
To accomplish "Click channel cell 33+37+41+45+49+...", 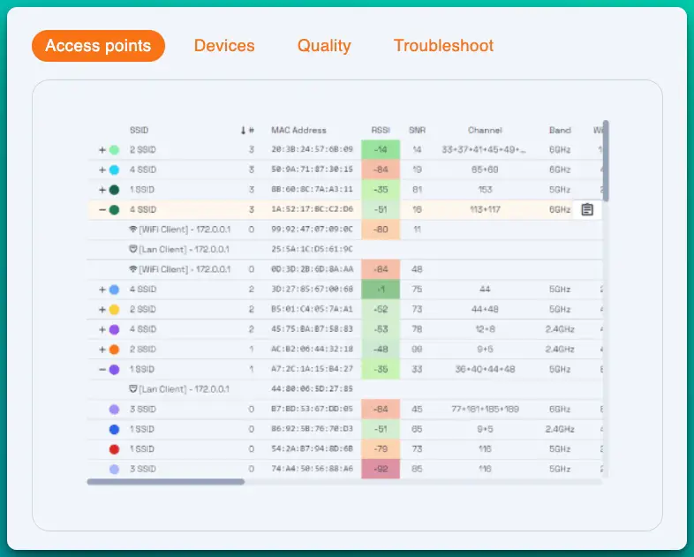I will (484, 150).
